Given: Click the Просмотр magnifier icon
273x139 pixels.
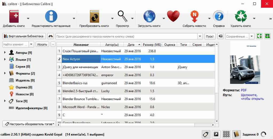Looking at the screenshot, I should (123, 16).
